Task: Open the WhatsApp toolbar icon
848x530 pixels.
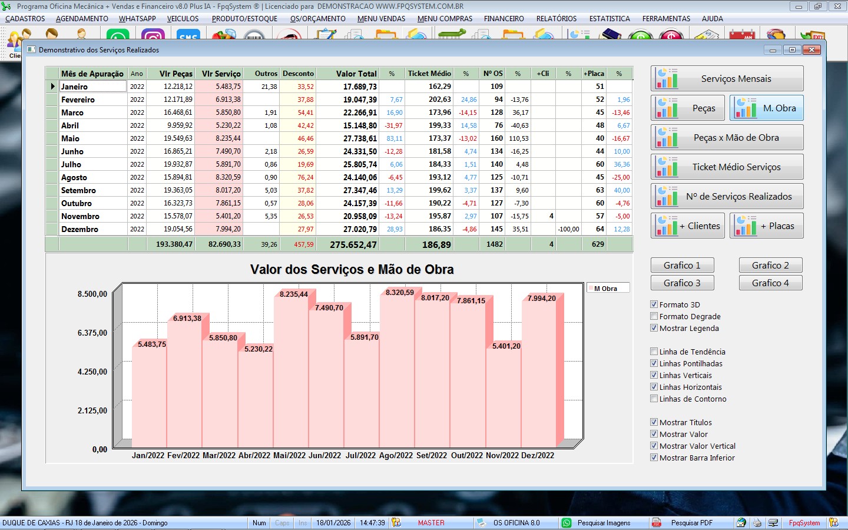Action: [x=117, y=36]
